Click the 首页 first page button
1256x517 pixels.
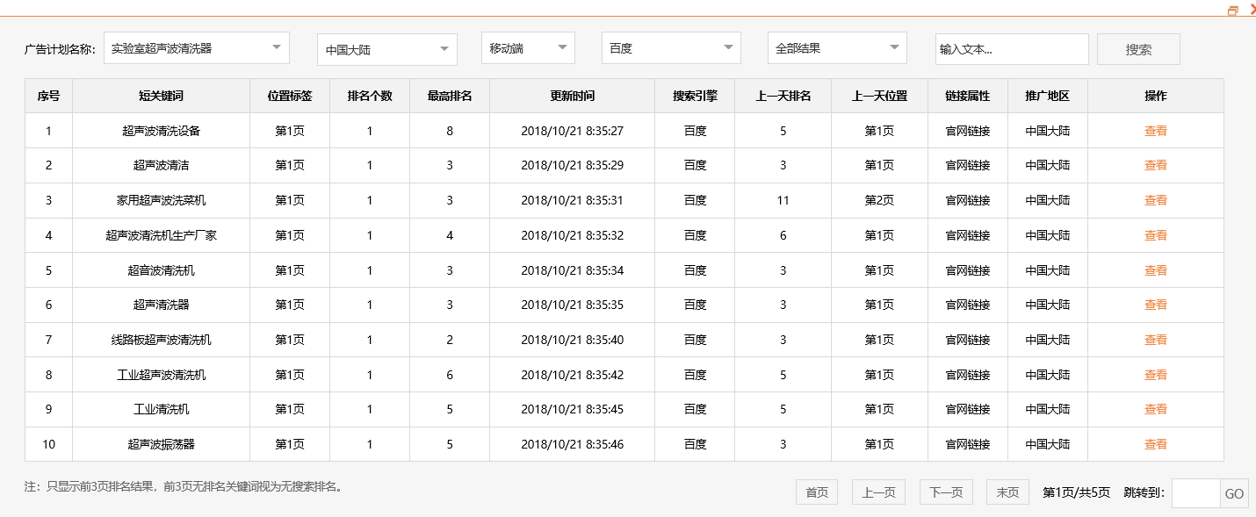(x=816, y=492)
